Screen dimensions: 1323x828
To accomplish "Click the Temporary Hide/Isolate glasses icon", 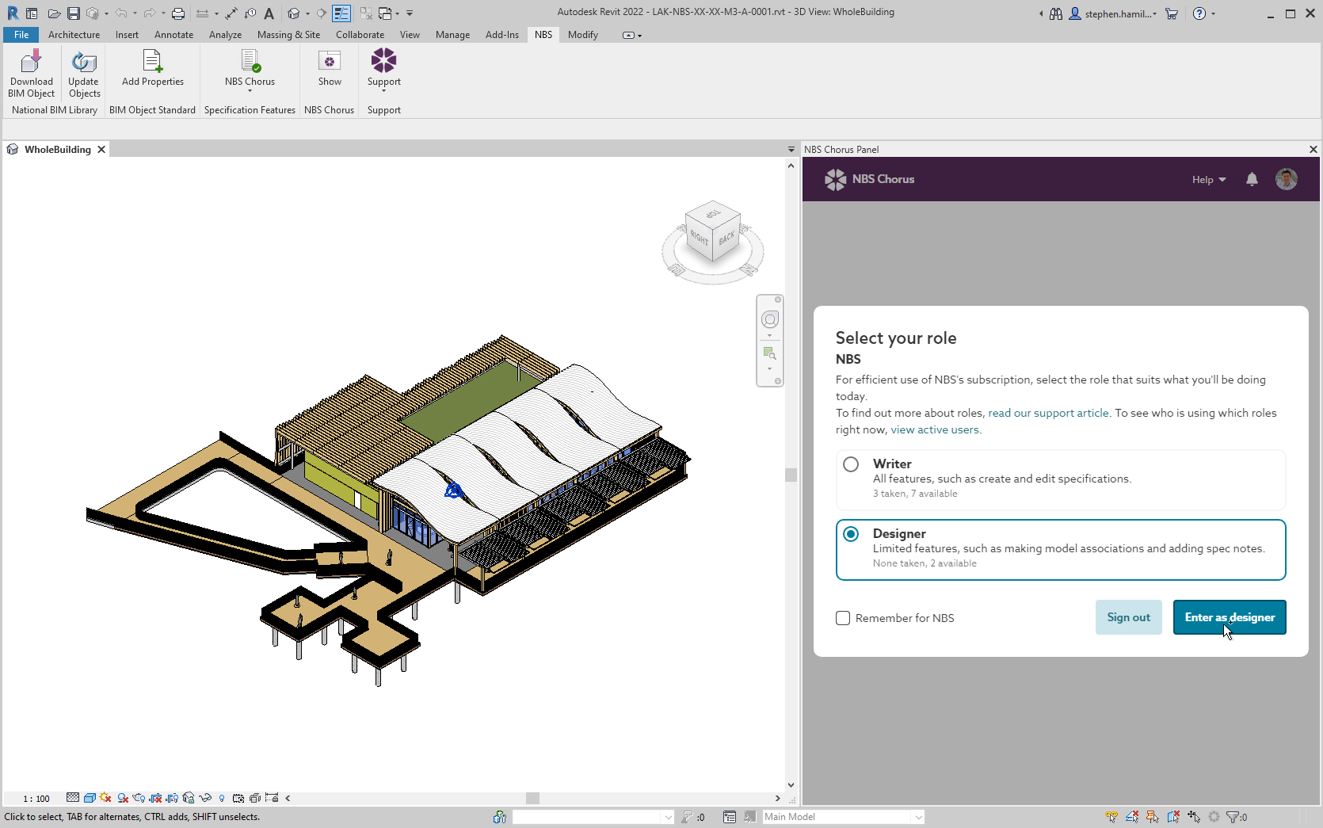I will pos(205,798).
